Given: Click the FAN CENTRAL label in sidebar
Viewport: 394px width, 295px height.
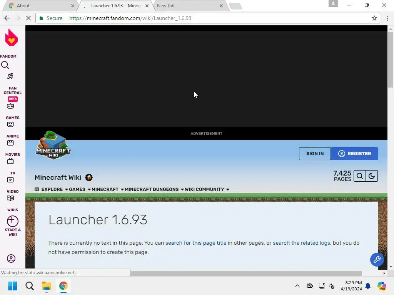Looking at the screenshot, I should (13, 90).
